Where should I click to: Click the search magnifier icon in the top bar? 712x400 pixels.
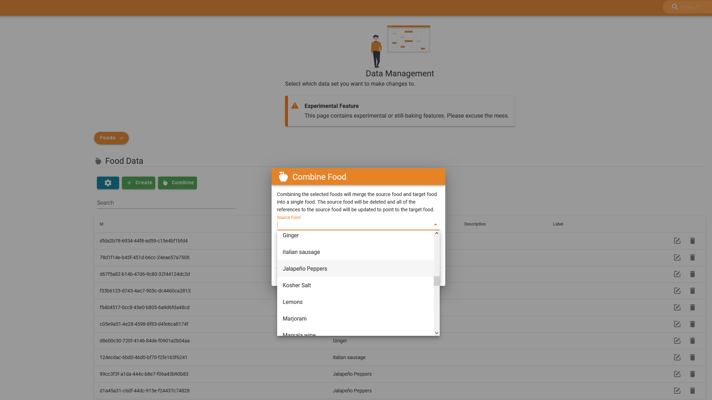coord(674,7)
